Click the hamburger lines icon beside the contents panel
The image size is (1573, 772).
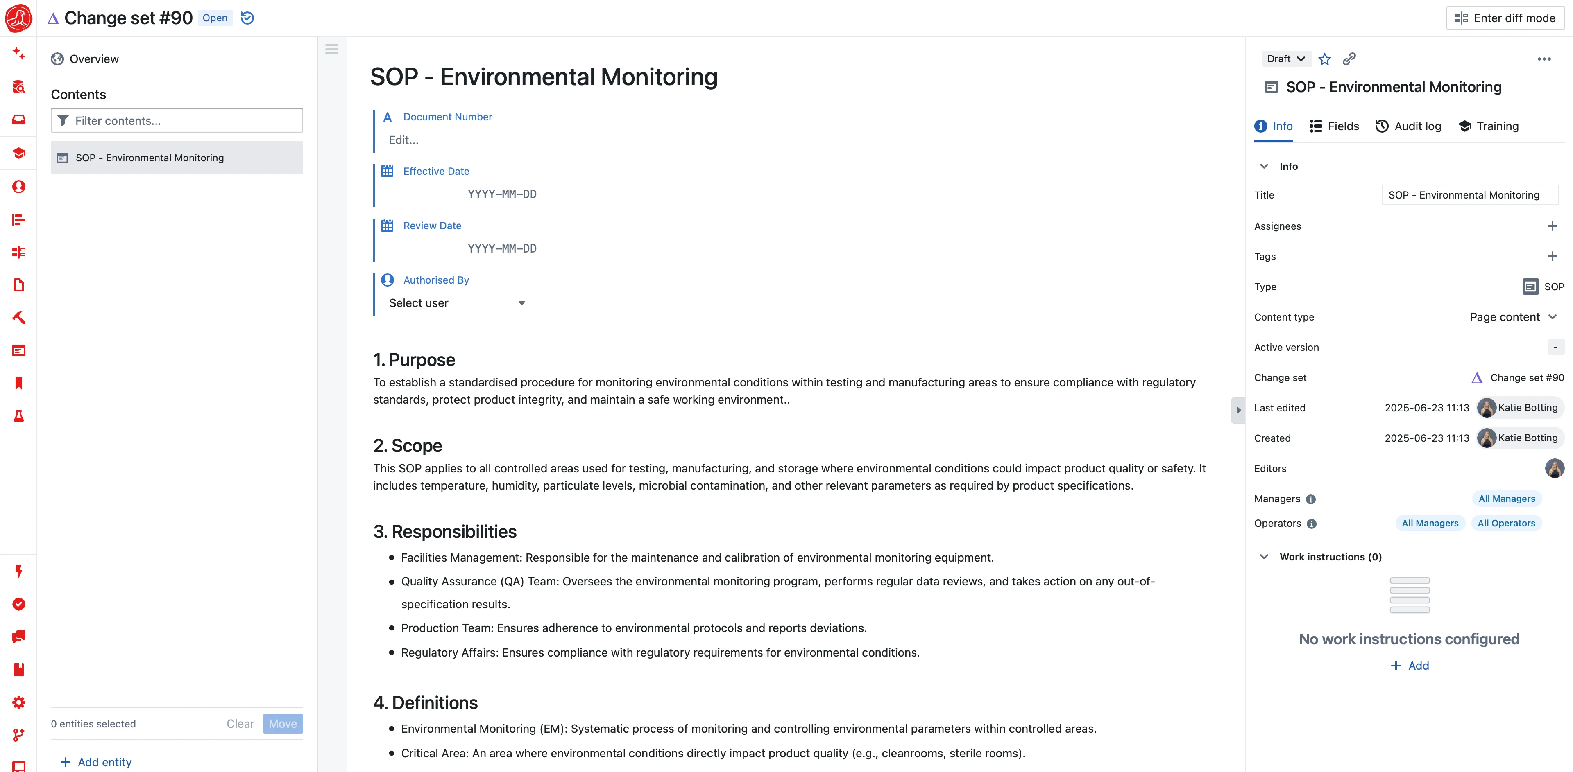click(x=331, y=50)
